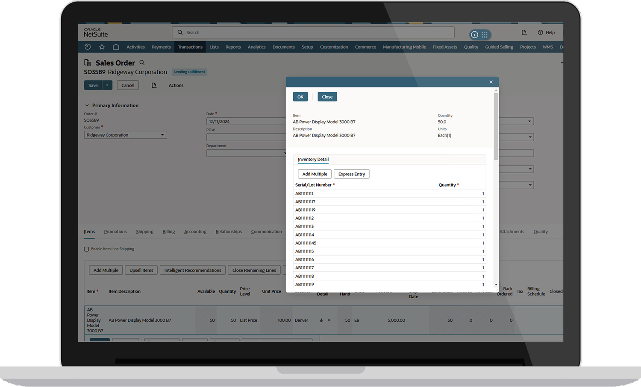This screenshot has height=387, width=641.
Task: Enable Item Line Shipping checkbox
Action: click(x=87, y=249)
